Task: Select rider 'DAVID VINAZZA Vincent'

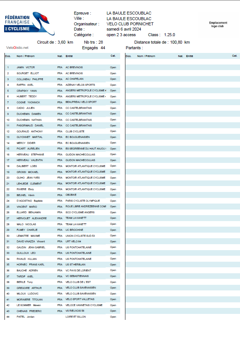Action: click(31, 242)
